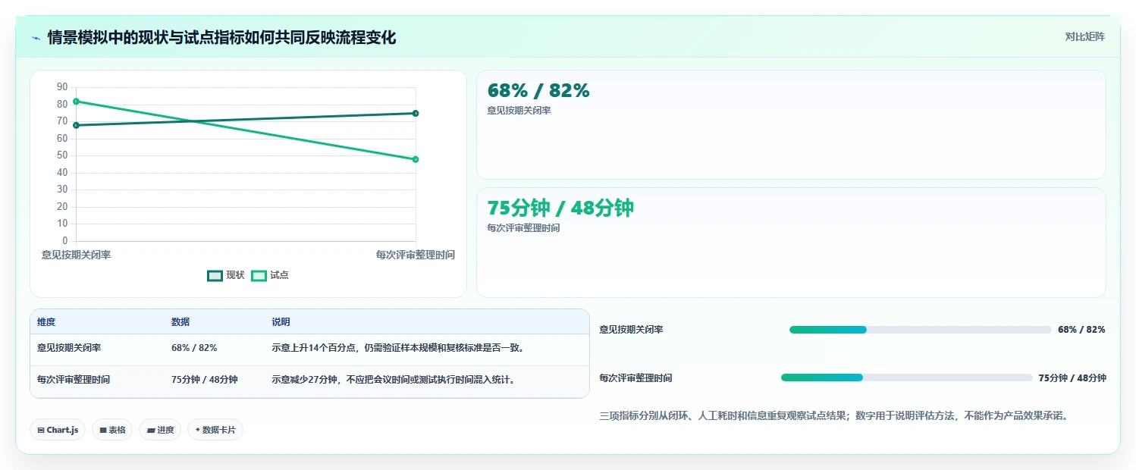Click the 对比矩阵 label
This screenshot has width=1136, height=470.
[1085, 36]
